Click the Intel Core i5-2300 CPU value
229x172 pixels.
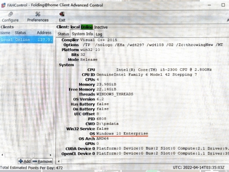[164, 70]
